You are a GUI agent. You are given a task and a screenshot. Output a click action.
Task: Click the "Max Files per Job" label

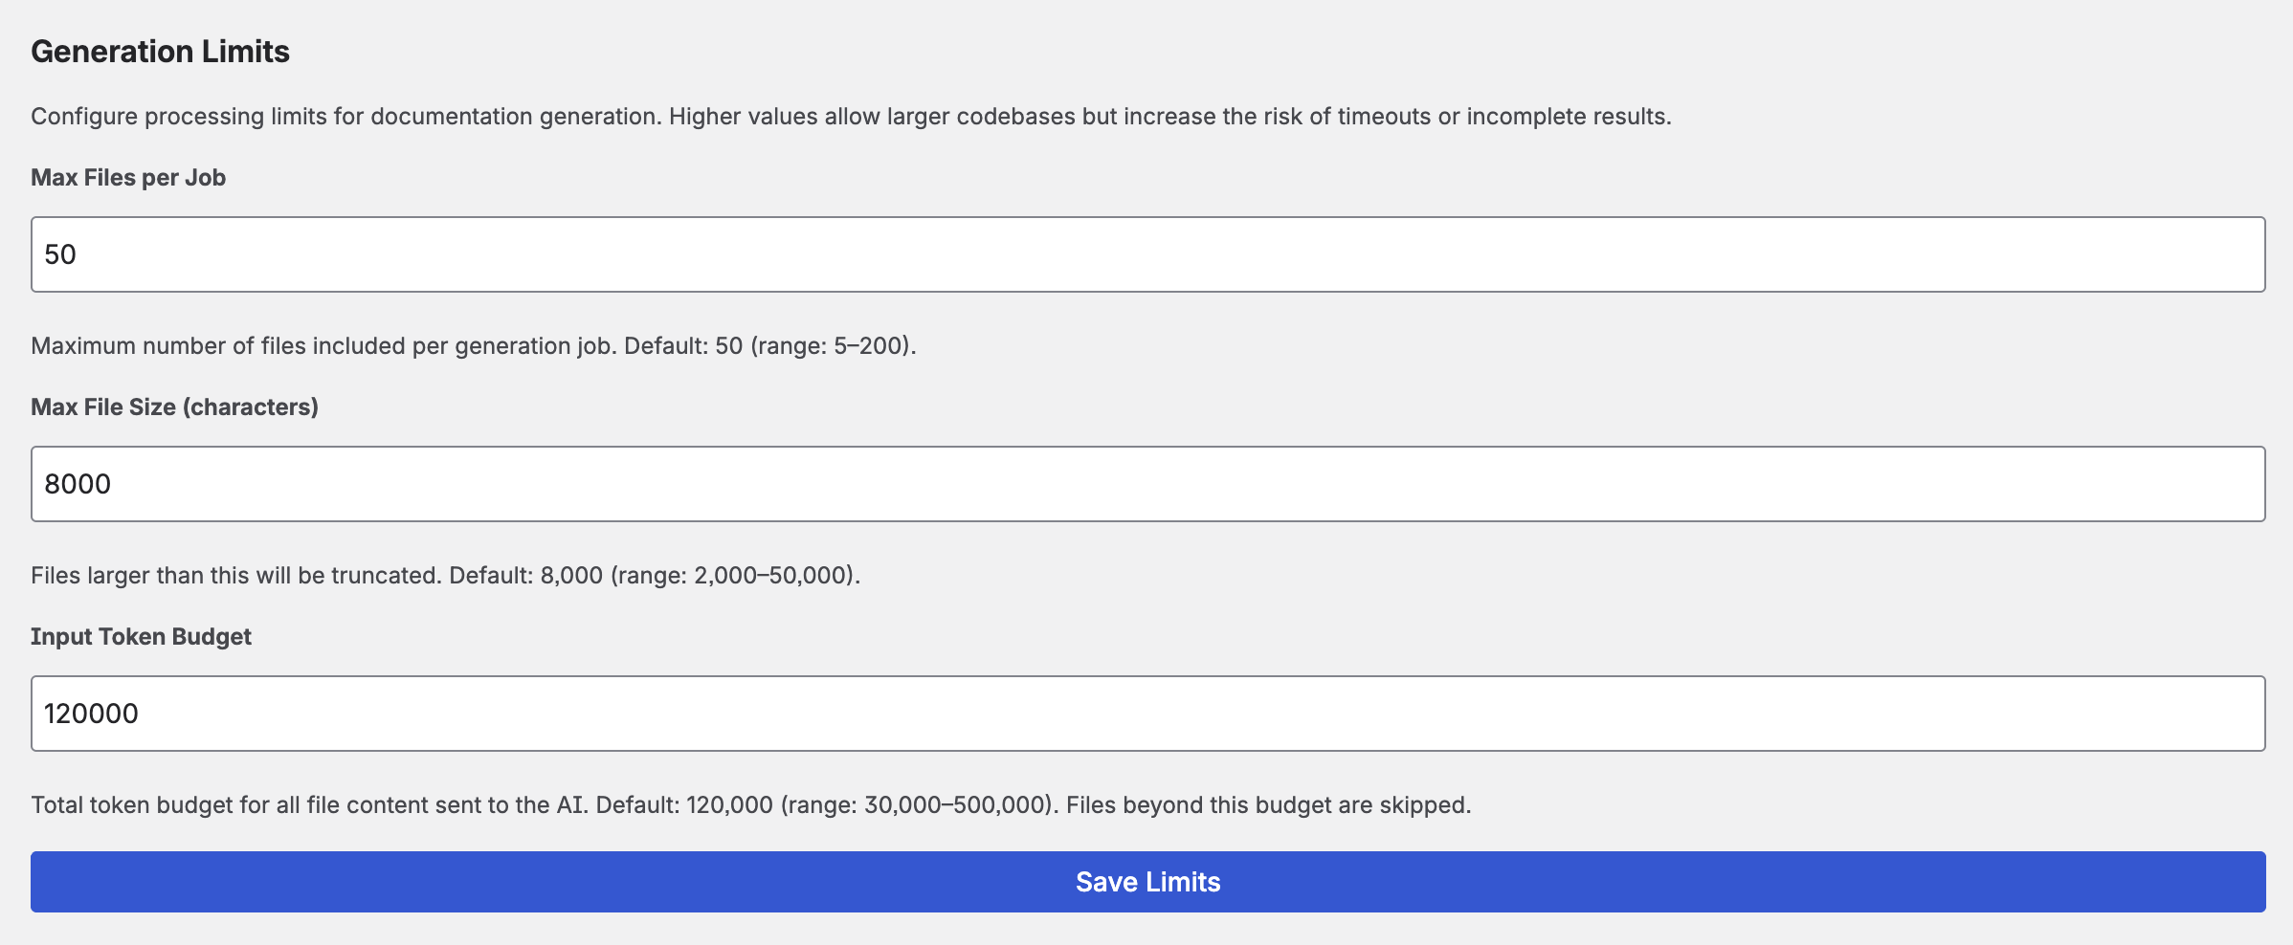(x=128, y=178)
